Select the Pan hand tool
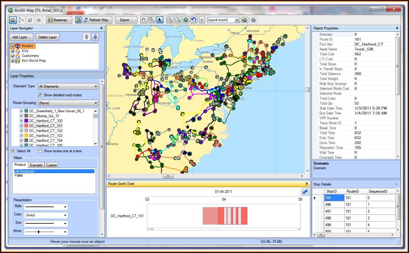This screenshot has width=409, height=253. [144, 20]
